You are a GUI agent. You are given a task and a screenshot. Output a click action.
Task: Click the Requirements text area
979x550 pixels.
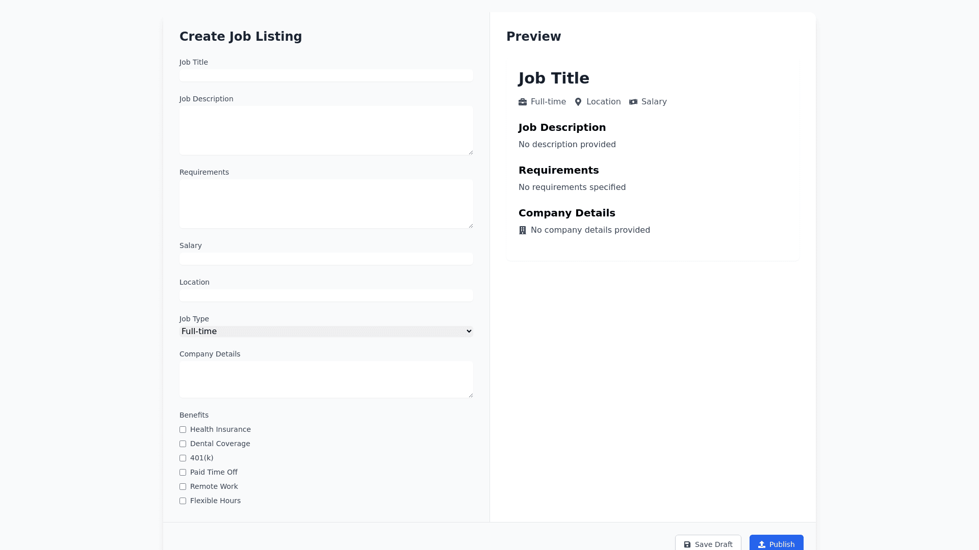pos(326,204)
